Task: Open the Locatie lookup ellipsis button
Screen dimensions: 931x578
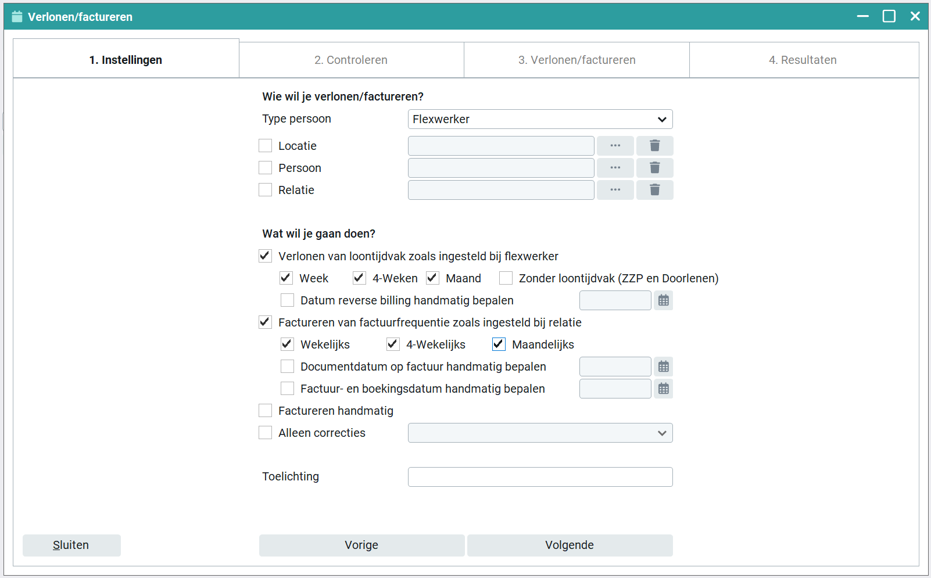Action: tap(615, 146)
